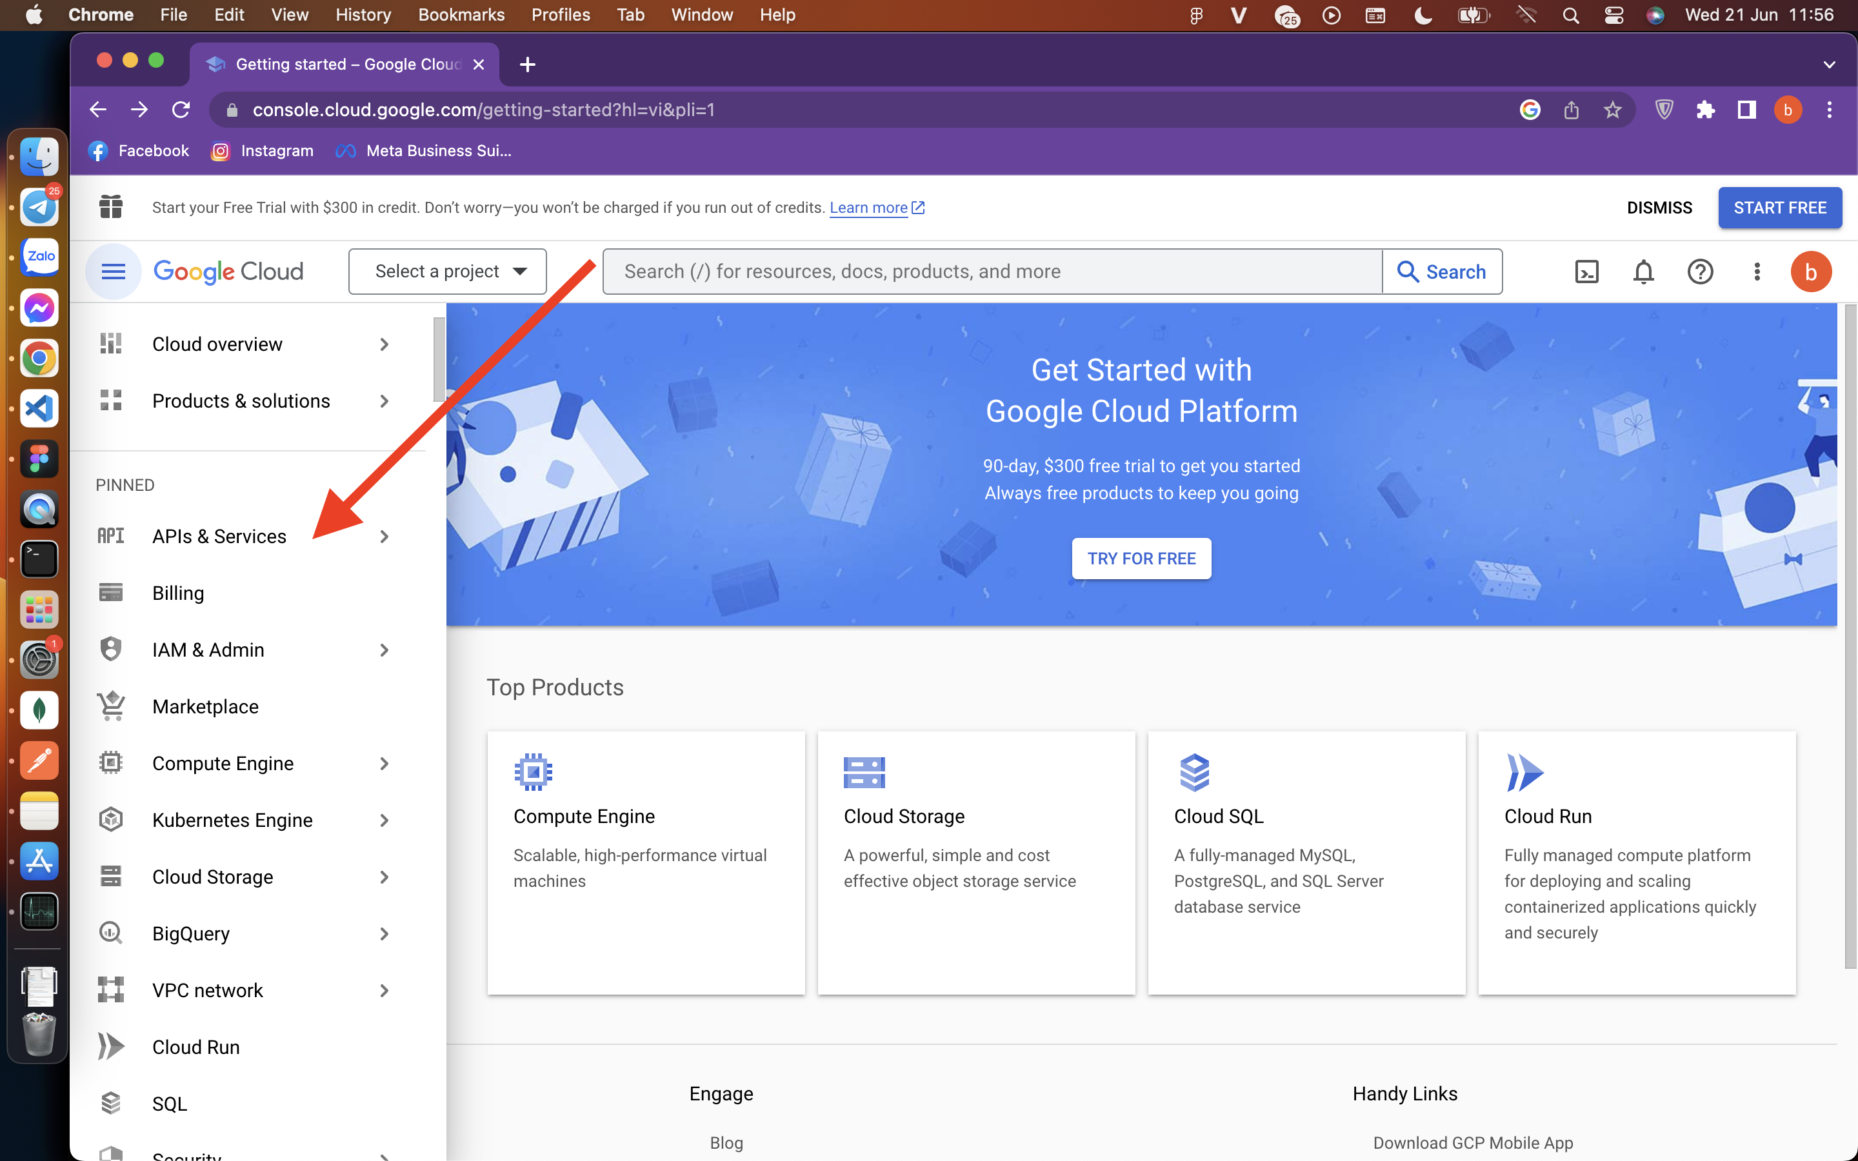
Task: Open the Bookmarks menu
Action: [461, 15]
